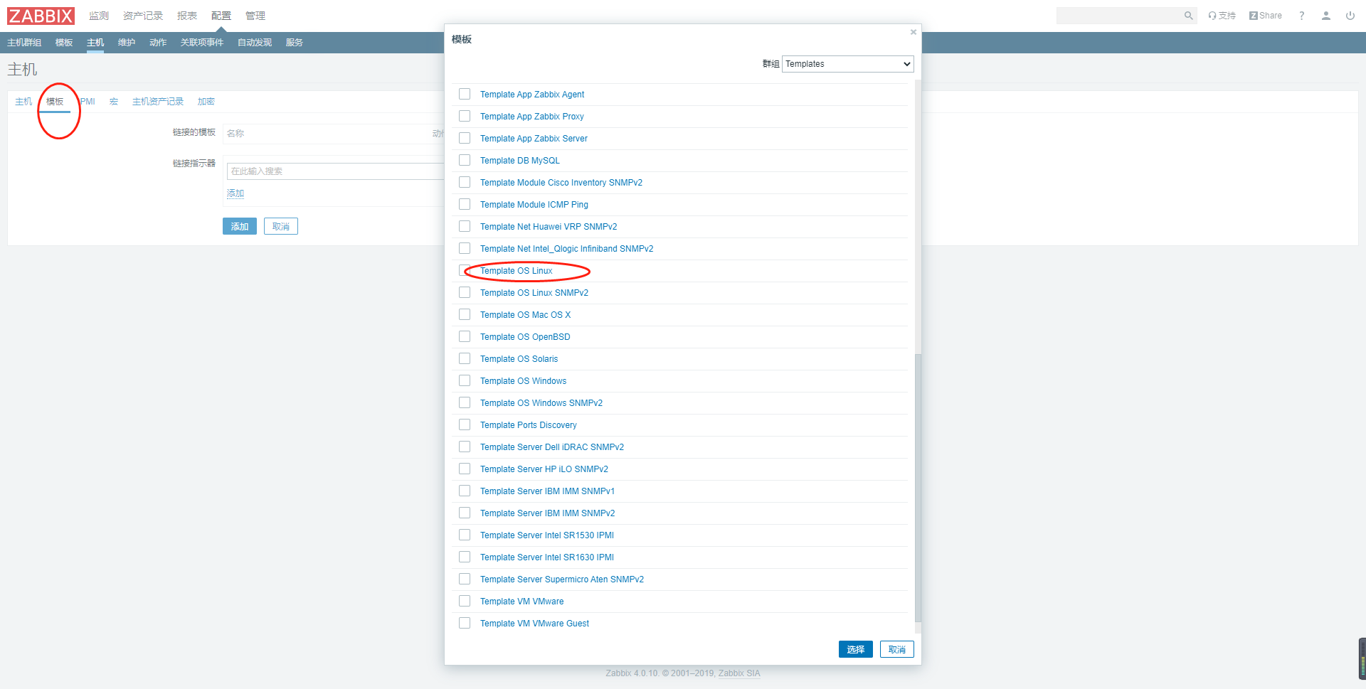Click the search magnifier icon

click(1188, 16)
